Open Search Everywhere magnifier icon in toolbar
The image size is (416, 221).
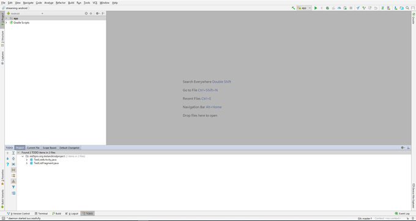407,8
